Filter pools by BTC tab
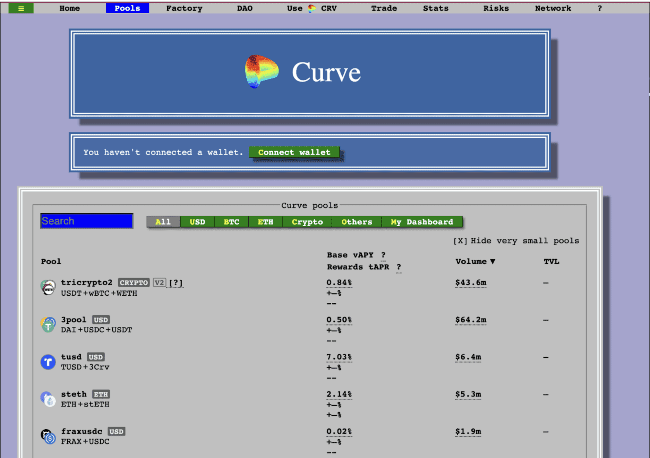 click(231, 222)
